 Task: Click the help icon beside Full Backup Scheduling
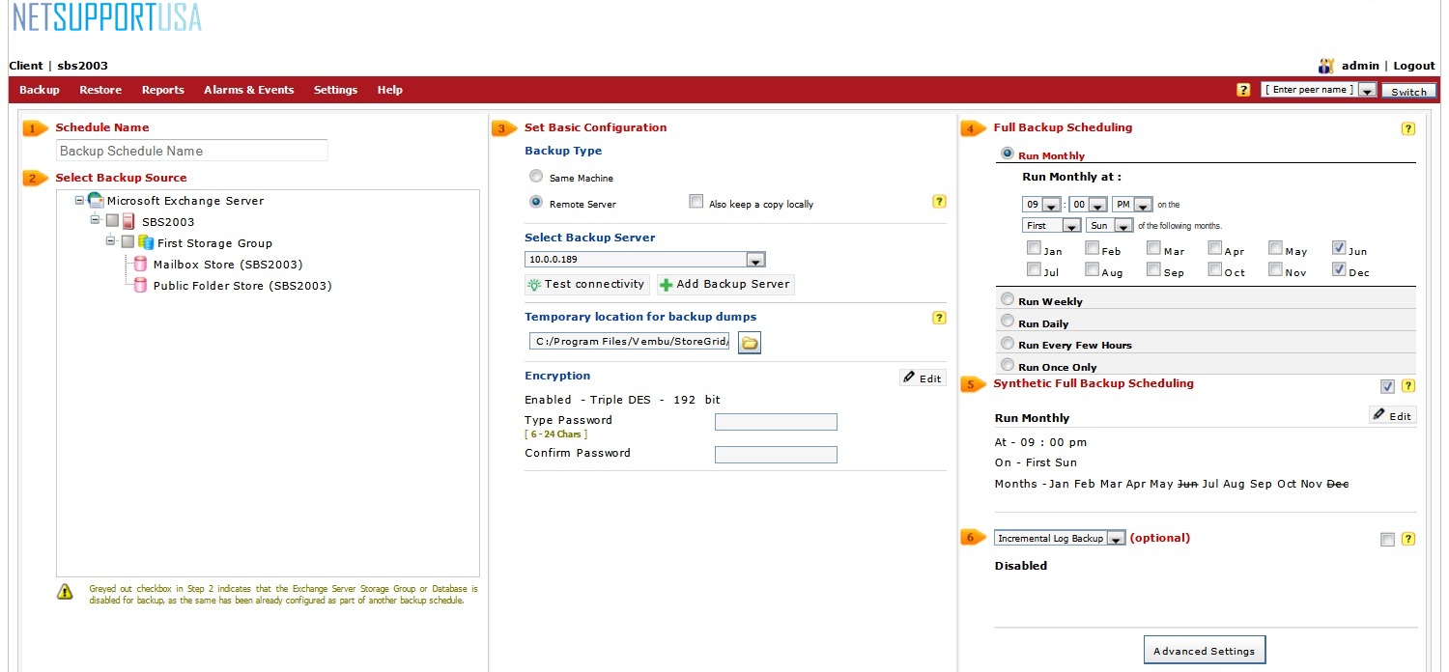(x=1407, y=128)
